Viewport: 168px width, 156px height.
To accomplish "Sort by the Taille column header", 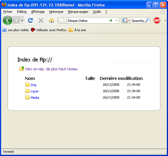I will [x=90, y=78].
